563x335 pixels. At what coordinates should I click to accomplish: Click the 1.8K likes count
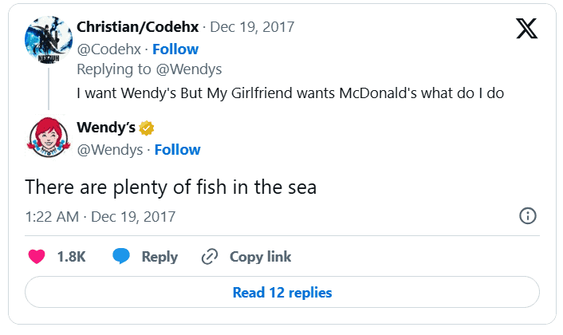click(x=71, y=257)
